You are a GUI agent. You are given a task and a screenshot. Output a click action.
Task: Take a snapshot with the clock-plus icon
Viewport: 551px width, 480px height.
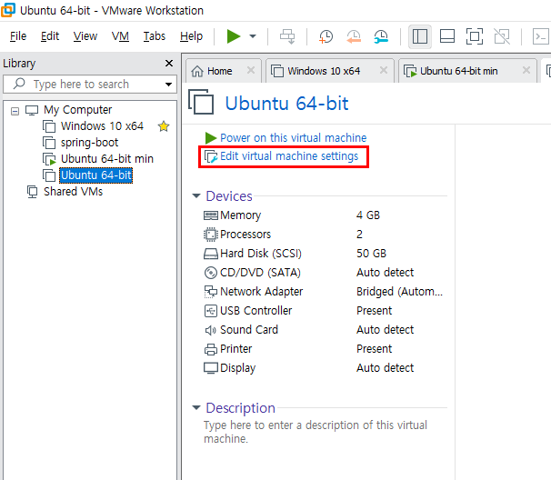326,36
